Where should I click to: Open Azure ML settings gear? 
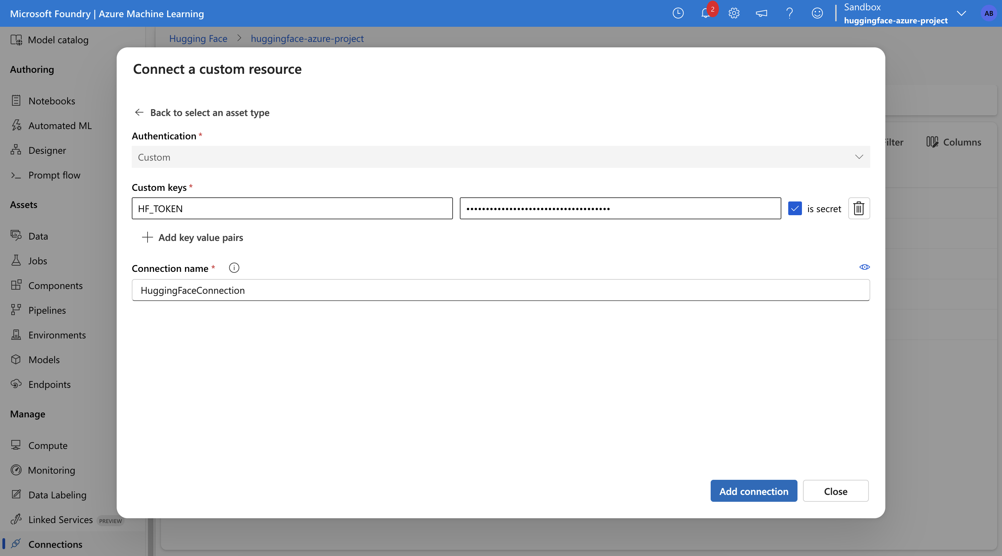click(x=734, y=13)
